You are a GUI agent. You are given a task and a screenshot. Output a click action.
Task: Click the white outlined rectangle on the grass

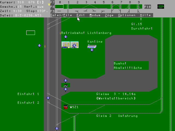(31, 33)
